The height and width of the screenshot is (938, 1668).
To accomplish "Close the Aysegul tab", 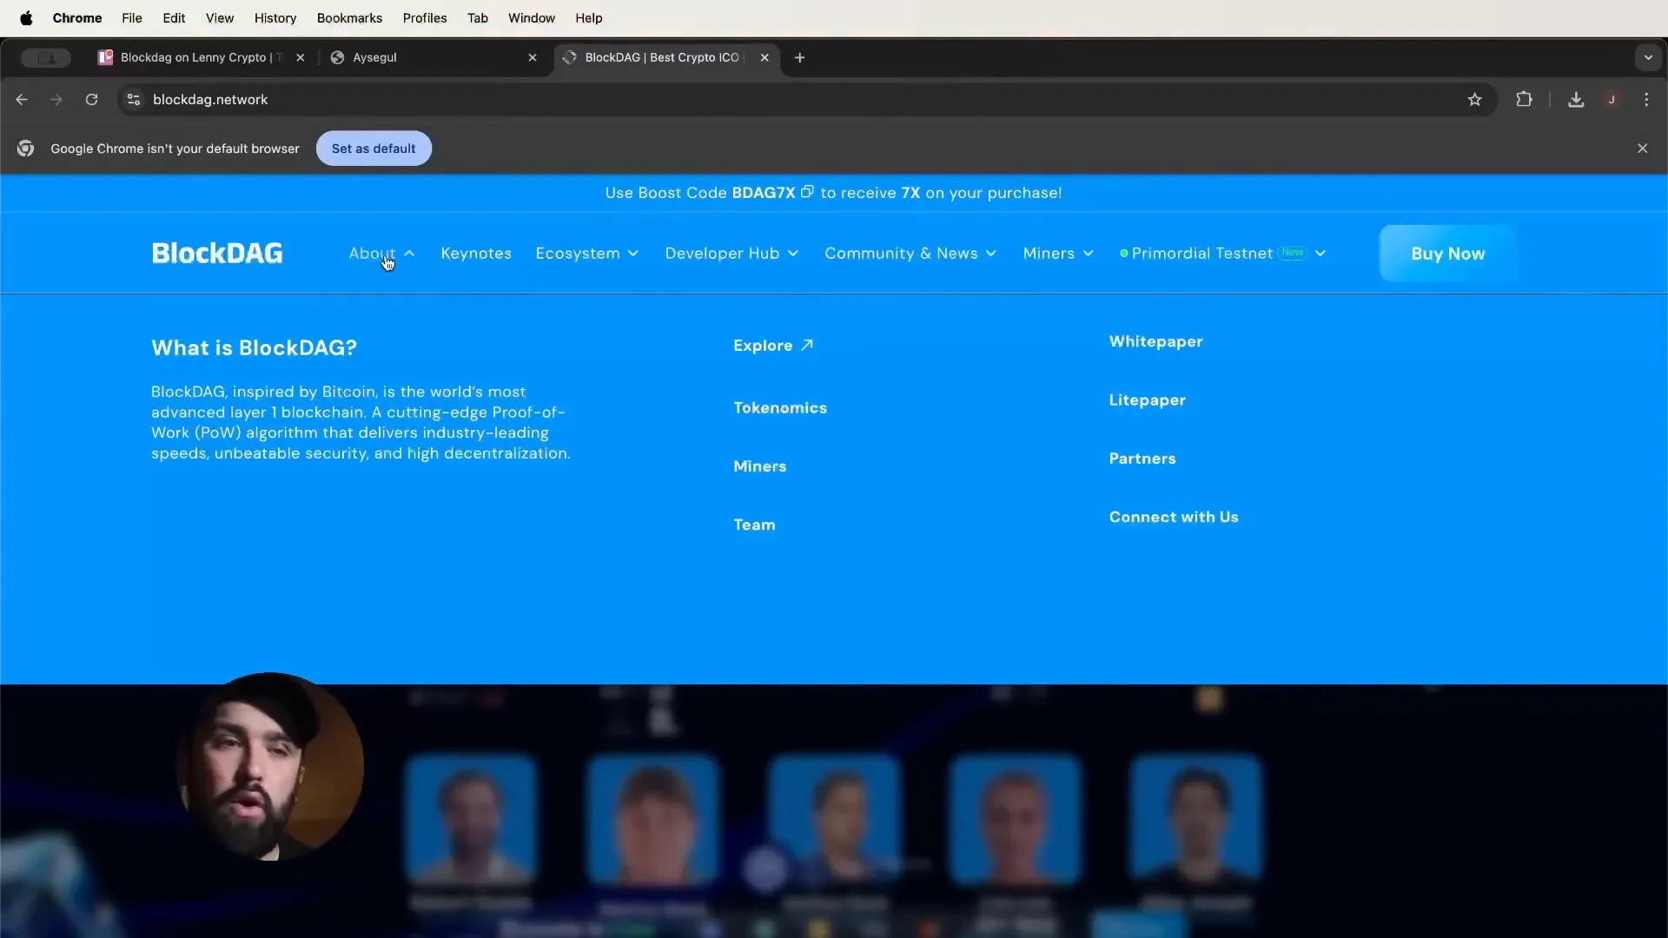I will coord(533,57).
